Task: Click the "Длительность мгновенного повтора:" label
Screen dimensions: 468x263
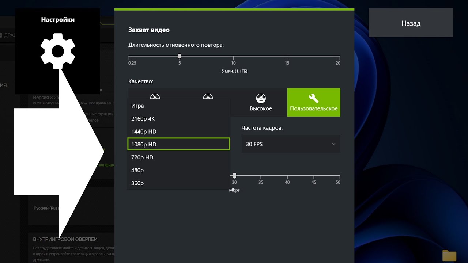Action: pos(176,45)
